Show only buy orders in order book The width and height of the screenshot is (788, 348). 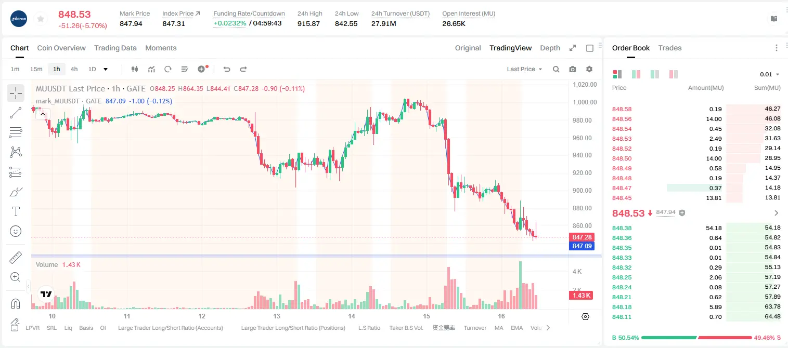point(655,74)
